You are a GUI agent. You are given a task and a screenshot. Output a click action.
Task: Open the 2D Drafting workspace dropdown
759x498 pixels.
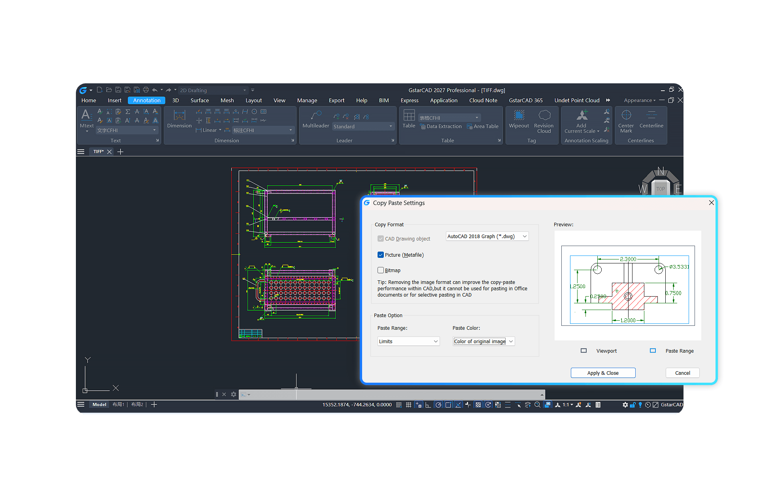tap(213, 90)
